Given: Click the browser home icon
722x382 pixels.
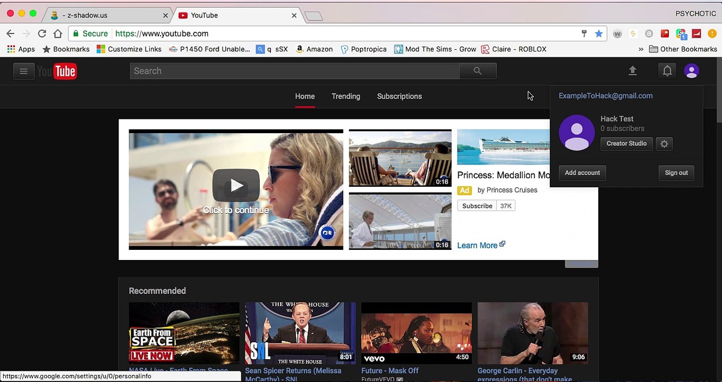Looking at the screenshot, I should point(58,33).
